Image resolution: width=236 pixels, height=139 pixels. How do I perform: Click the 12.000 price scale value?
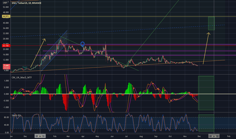(6, 60)
